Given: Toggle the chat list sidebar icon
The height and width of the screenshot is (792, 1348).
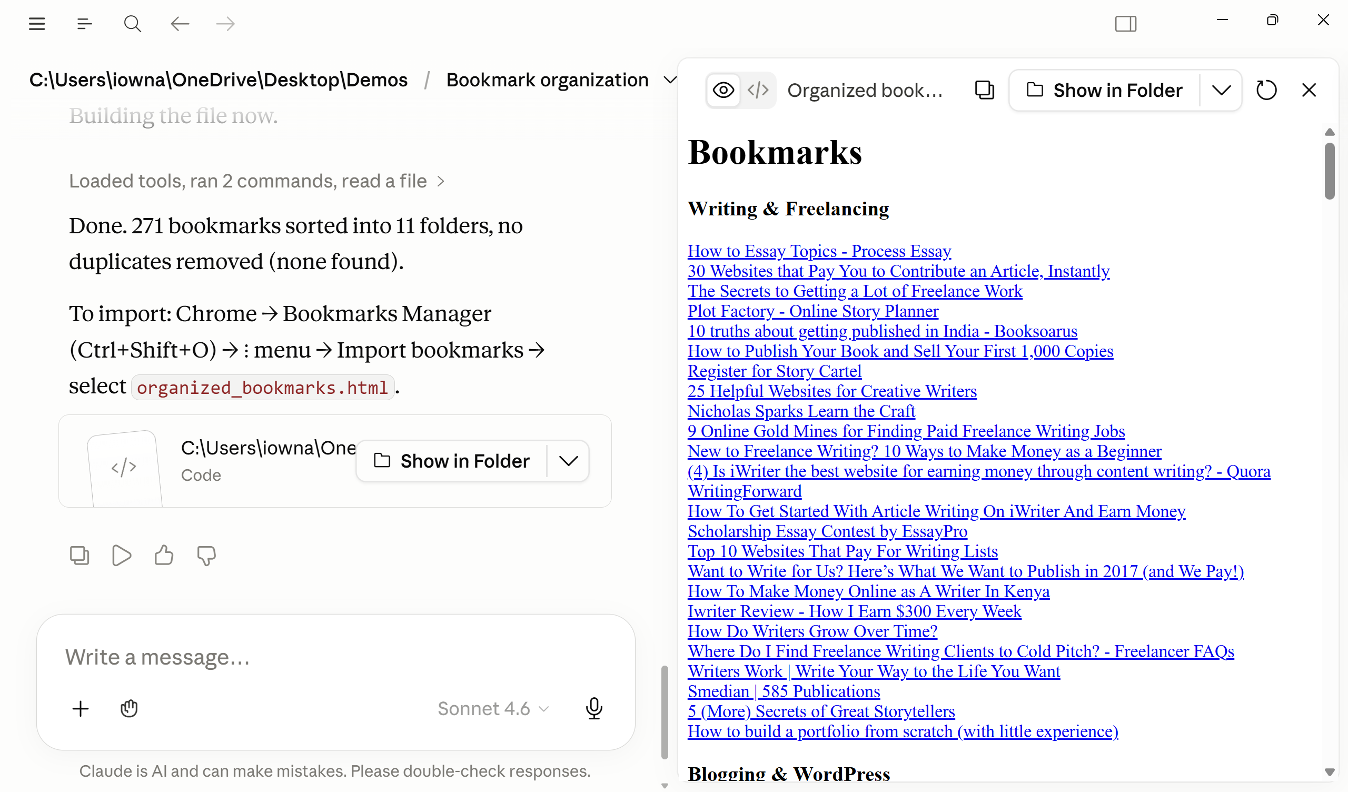Looking at the screenshot, I should pyautogui.click(x=85, y=24).
